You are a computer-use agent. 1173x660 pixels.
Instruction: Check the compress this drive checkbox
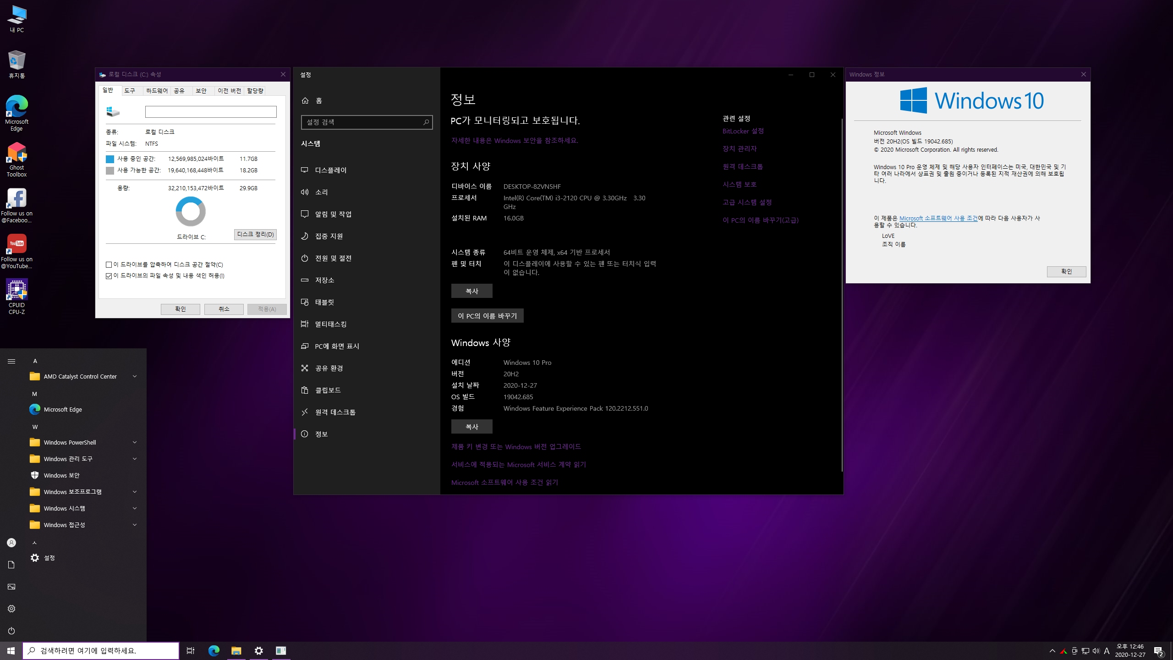coord(109,264)
